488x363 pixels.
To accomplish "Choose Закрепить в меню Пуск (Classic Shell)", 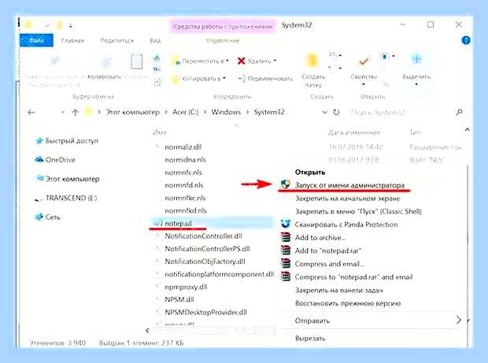I will (x=358, y=211).
